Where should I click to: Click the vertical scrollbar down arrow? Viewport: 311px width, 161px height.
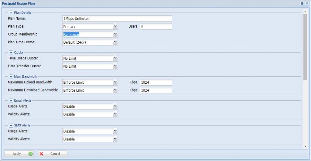click(305, 146)
